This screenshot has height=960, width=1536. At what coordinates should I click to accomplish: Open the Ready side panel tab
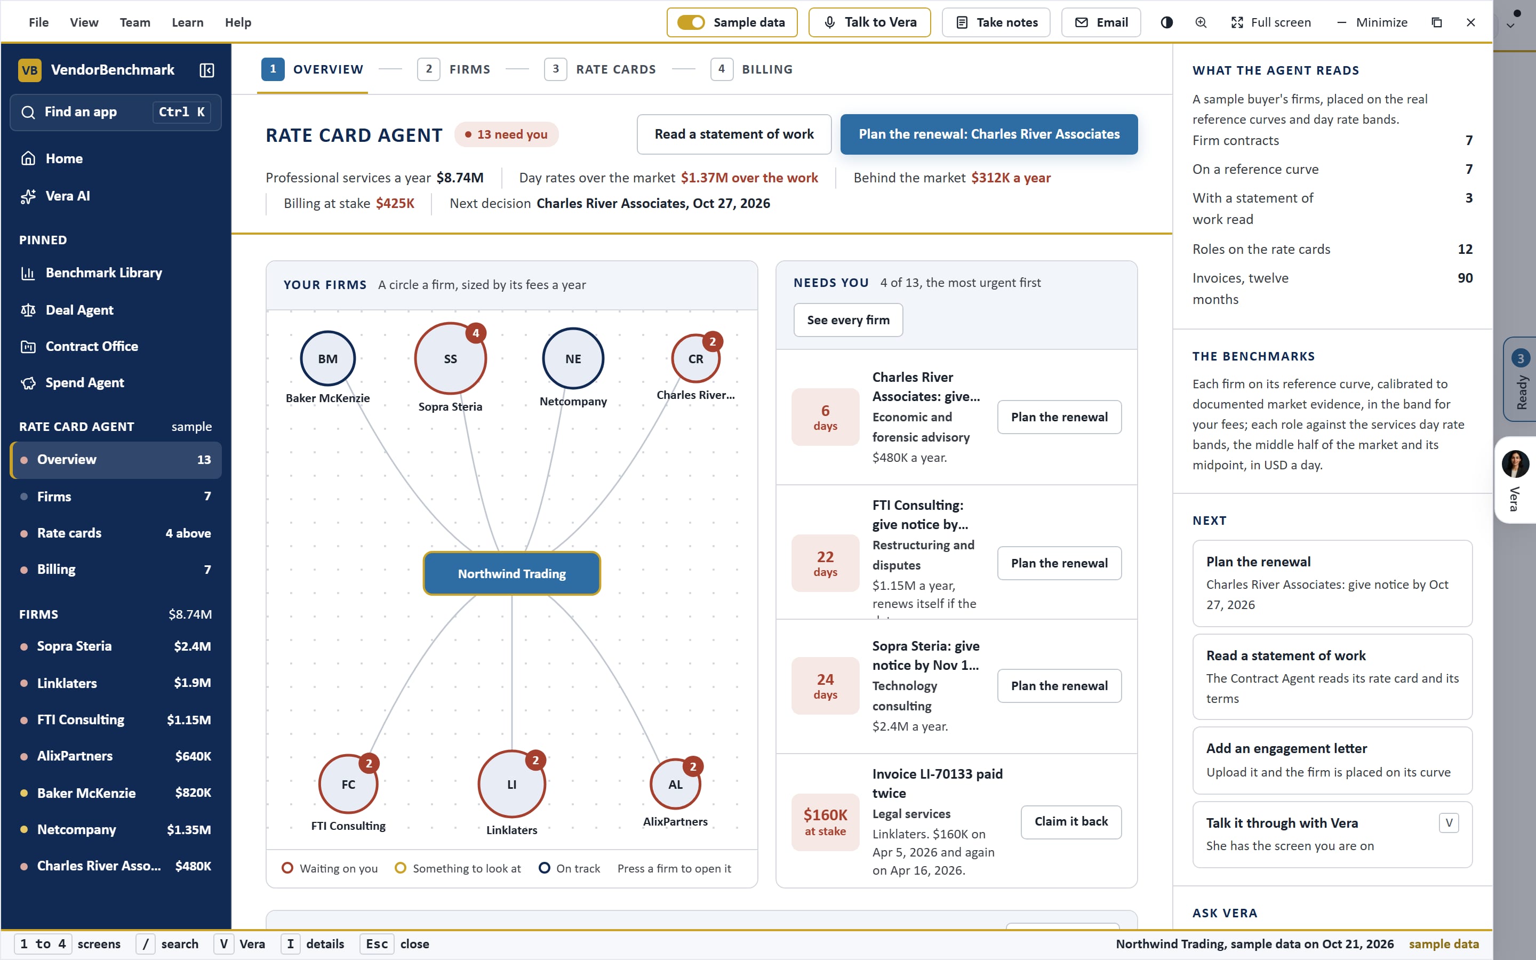point(1519,379)
